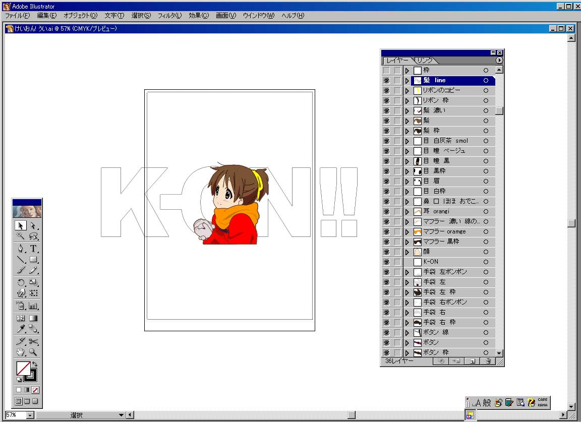The width and height of the screenshot is (581, 422).
Task: Select the Free Transform tool
Action: click(x=33, y=293)
